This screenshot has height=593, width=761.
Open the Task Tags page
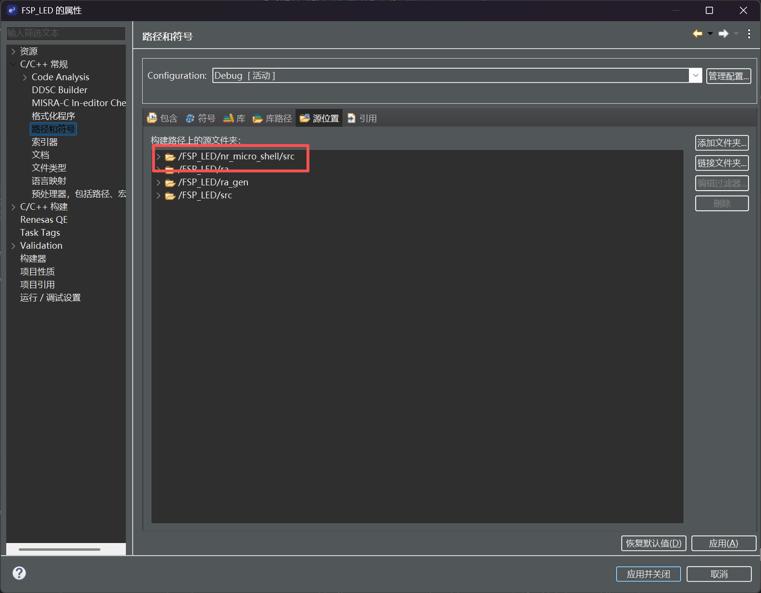(x=40, y=233)
